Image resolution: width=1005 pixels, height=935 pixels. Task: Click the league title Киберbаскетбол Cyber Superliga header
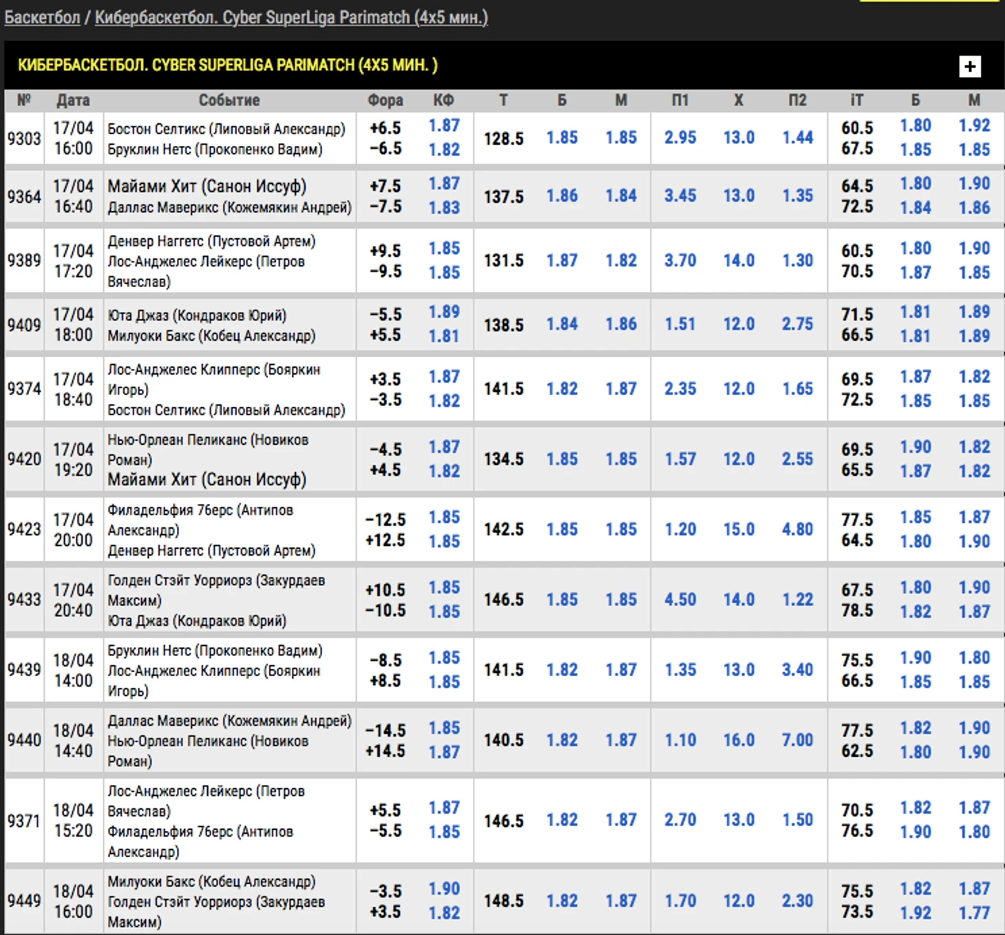[x=228, y=65]
